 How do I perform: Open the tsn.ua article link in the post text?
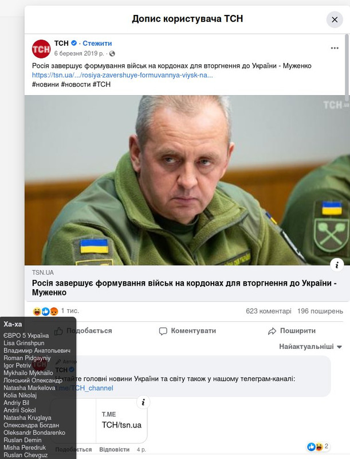pyautogui.click(x=123, y=75)
